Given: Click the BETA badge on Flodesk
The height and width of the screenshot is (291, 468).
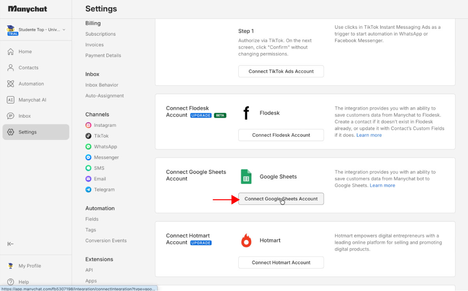Looking at the screenshot, I should click(220, 115).
